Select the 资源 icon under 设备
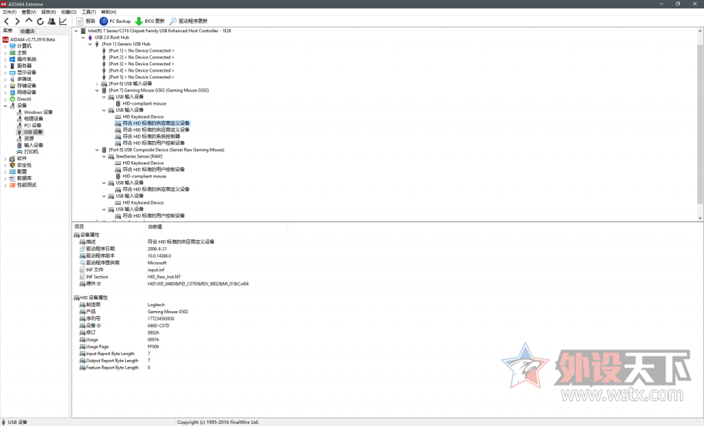704x426 pixels. [19, 138]
